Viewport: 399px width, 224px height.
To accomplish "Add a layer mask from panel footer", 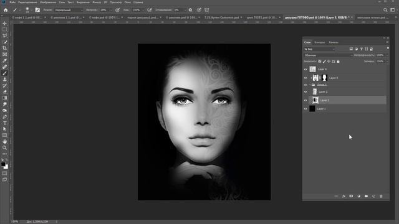I will (x=351, y=197).
